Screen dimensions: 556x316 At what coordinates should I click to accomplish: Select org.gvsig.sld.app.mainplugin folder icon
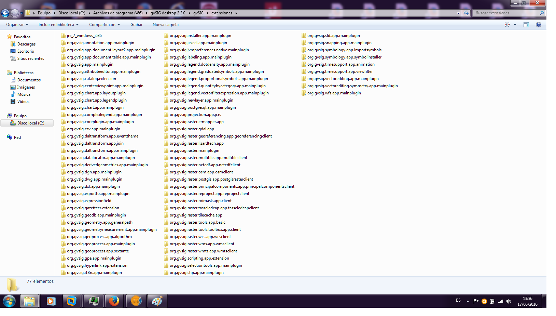coord(304,36)
